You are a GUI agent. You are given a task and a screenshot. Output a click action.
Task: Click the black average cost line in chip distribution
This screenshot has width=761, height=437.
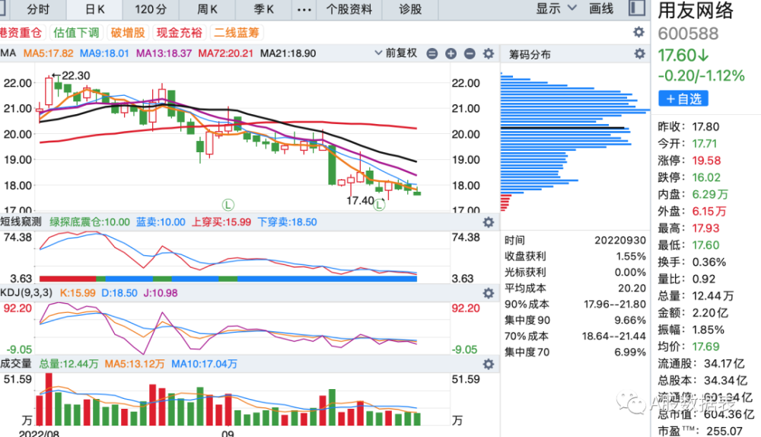point(562,128)
